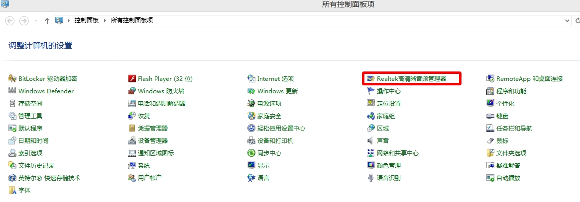Expand chevron before 控制面板 in breadcrumb

coord(69,21)
